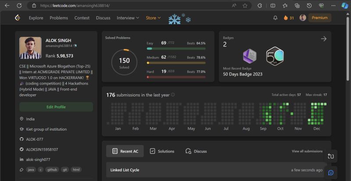Click the 12-day streak badge icon
The width and height of the screenshot is (351, 181).
point(250,56)
